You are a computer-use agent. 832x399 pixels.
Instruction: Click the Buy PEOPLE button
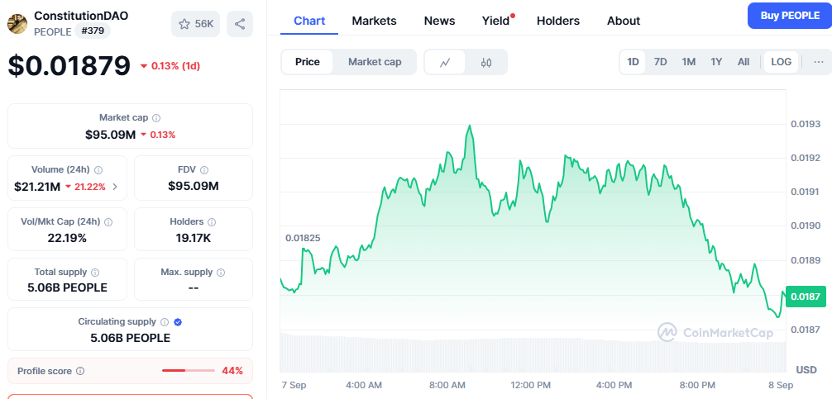coord(790,16)
